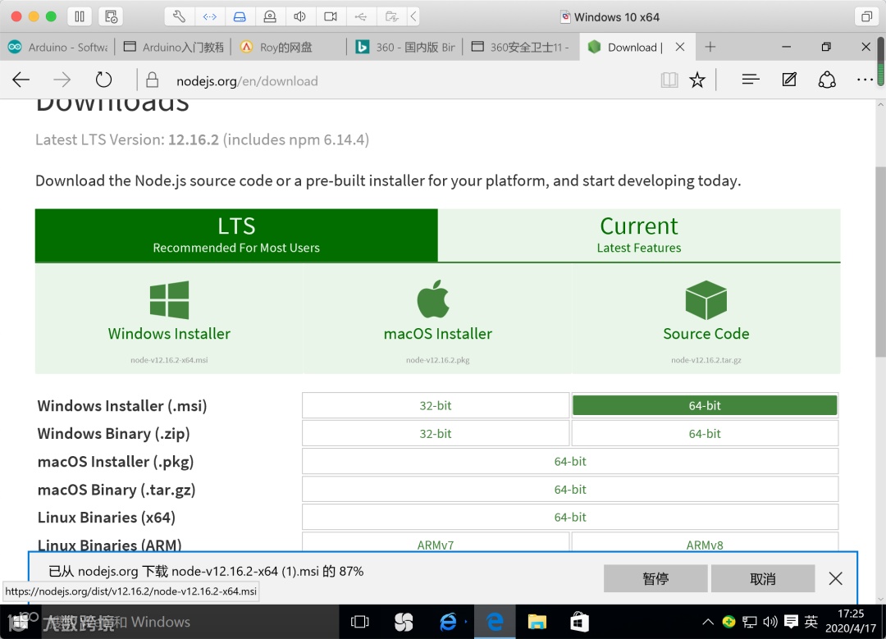Viewport: 886px width, 639px height.
Task: Click 64-bit for macOS Binary (.tar.gz)
Action: click(x=570, y=489)
